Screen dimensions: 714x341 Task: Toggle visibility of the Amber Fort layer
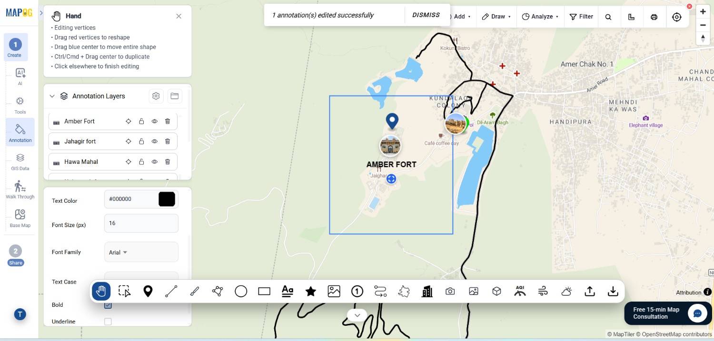click(x=155, y=122)
